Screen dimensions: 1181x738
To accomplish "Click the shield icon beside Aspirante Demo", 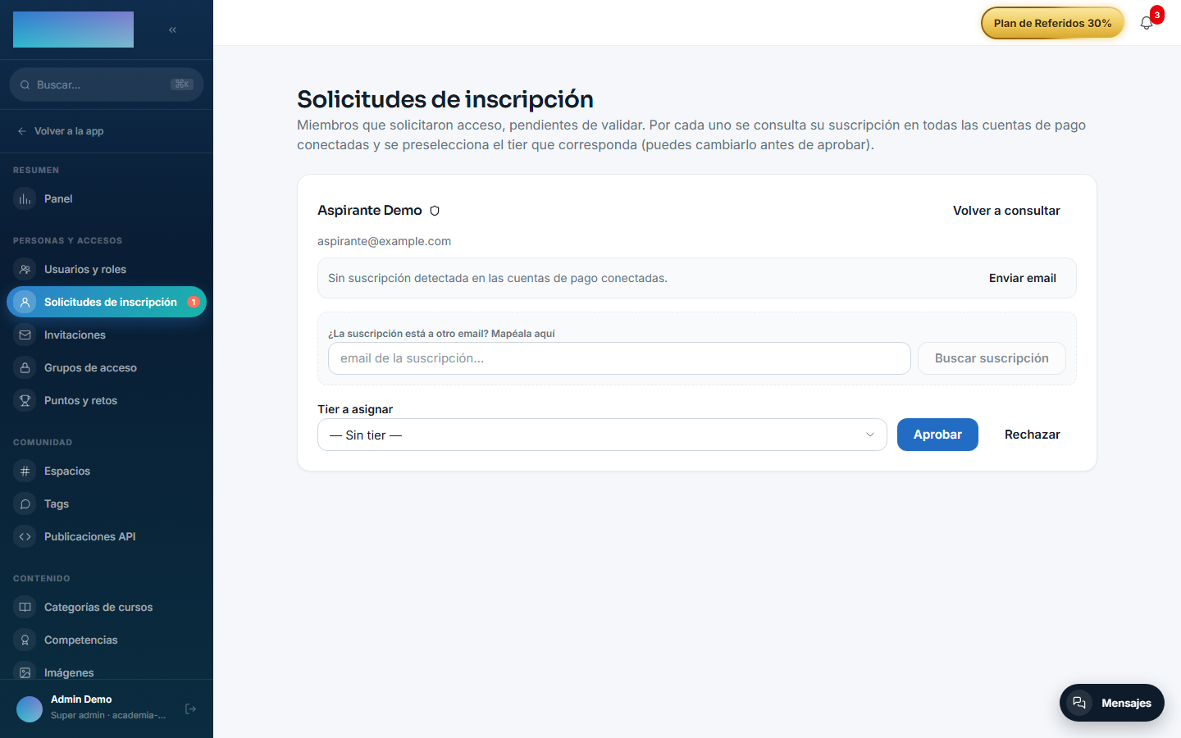I will point(435,211).
